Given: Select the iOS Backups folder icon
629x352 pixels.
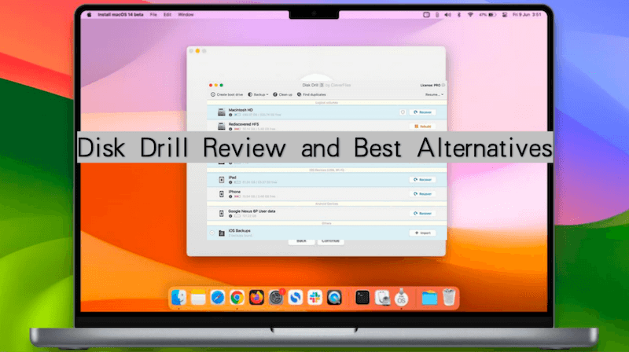Looking at the screenshot, I should coord(222,233).
